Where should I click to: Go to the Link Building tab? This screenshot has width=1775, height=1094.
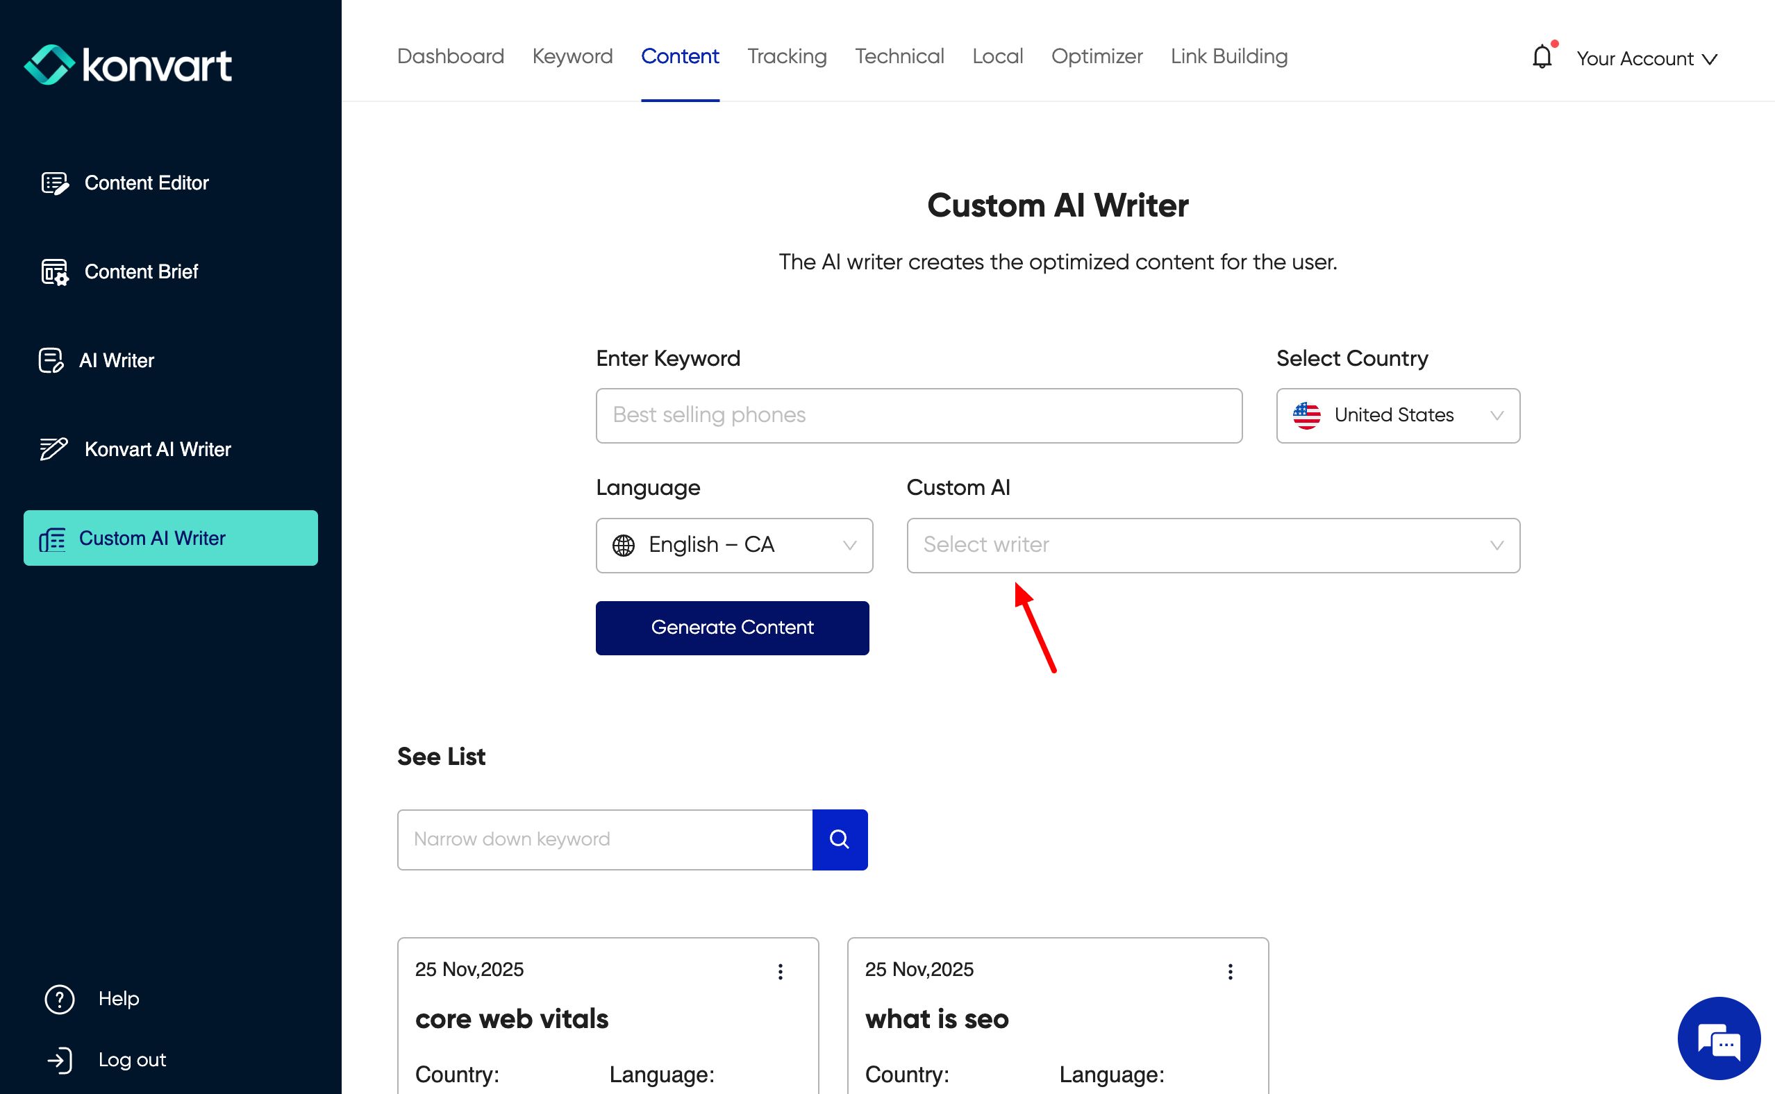1228,56
